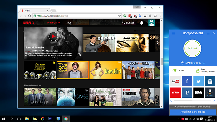Image resolution: width=217 pixels, height=122 pixels.
Task: Open Hotspot Shield hamburger menu
Action: pyautogui.click(x=173, y=33)
